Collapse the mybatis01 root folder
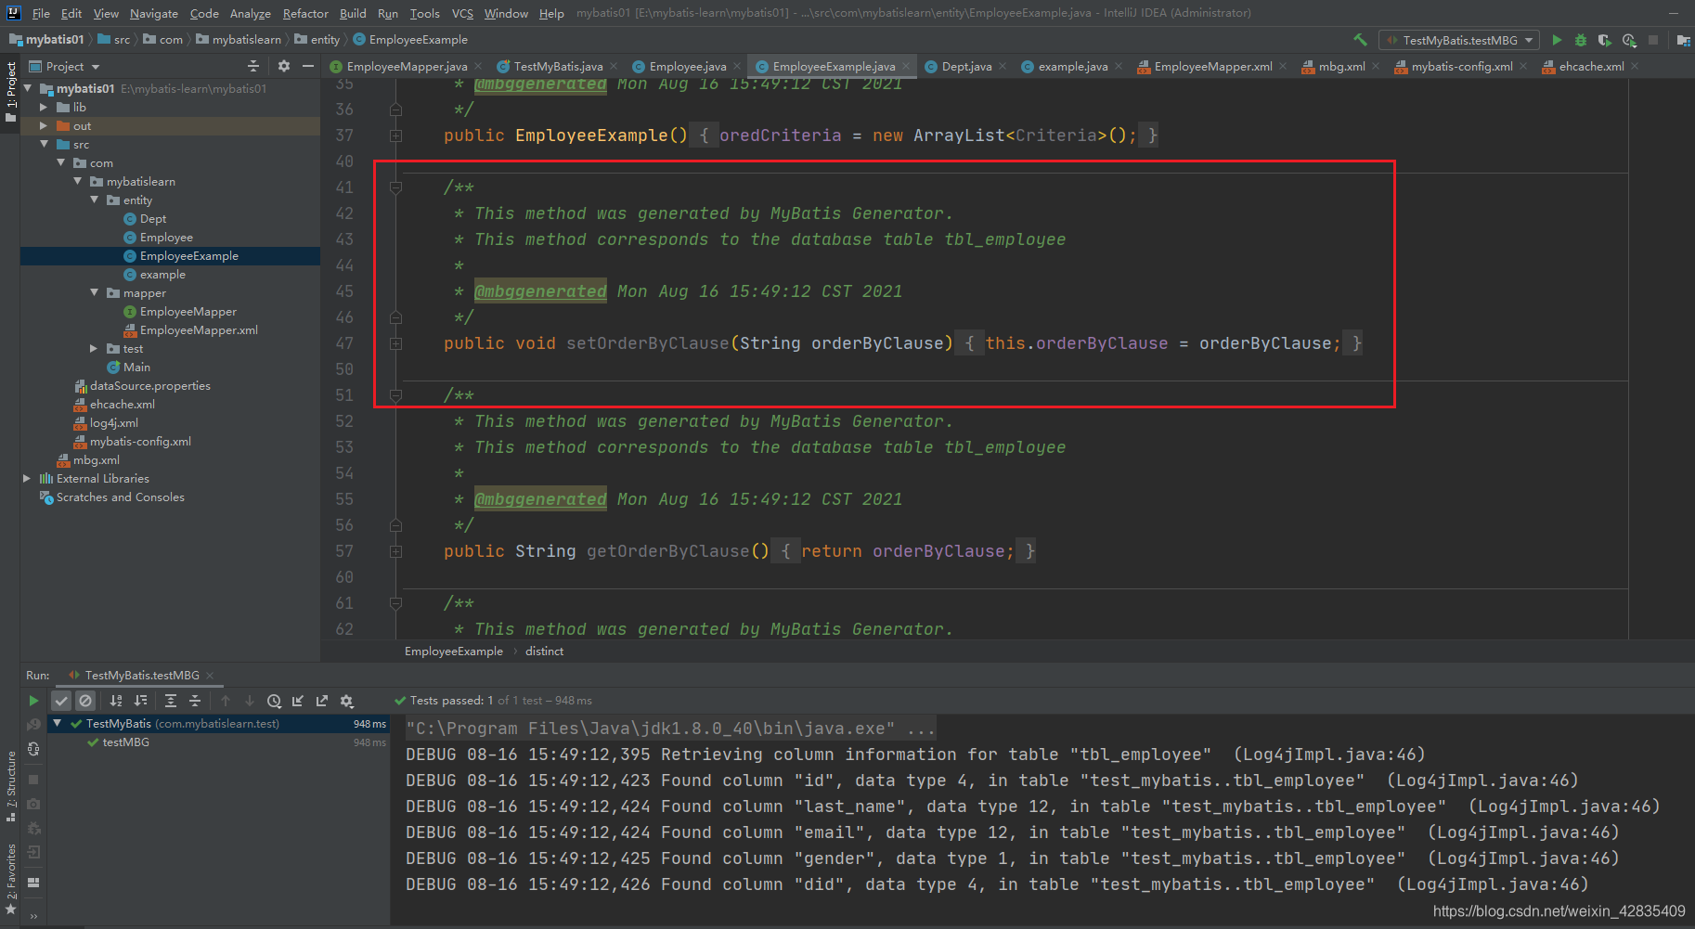This screenshot has width=1695, height=929. [28, 89]
